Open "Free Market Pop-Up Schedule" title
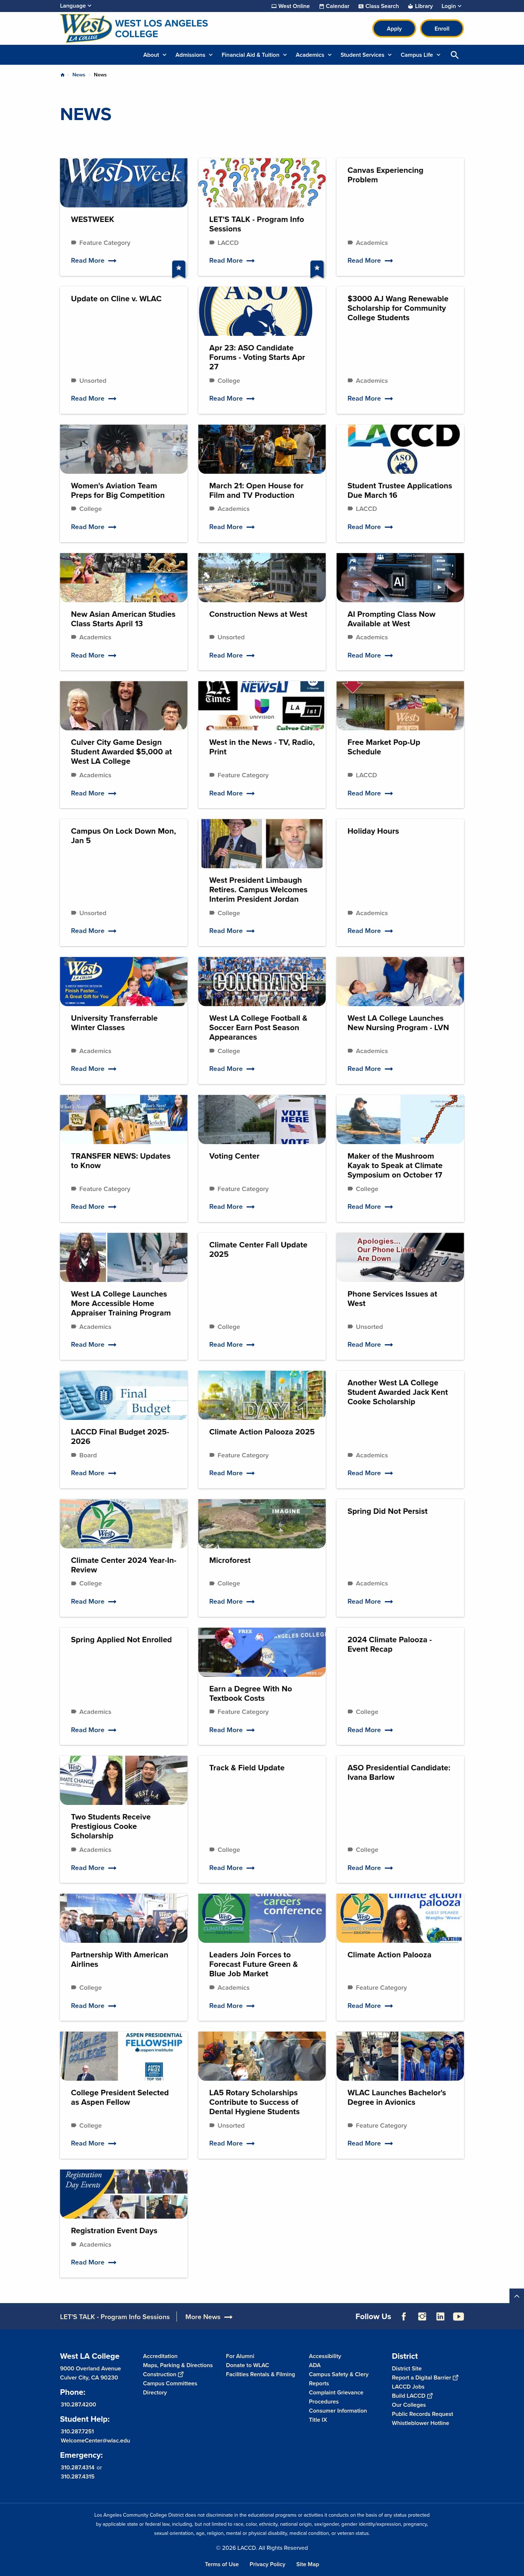Image resolution: width=524 pixels, height=2576 pixels. (x=383, y=747)
